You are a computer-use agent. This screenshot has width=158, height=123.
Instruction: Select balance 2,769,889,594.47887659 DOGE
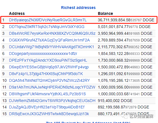tap(125, 40)
